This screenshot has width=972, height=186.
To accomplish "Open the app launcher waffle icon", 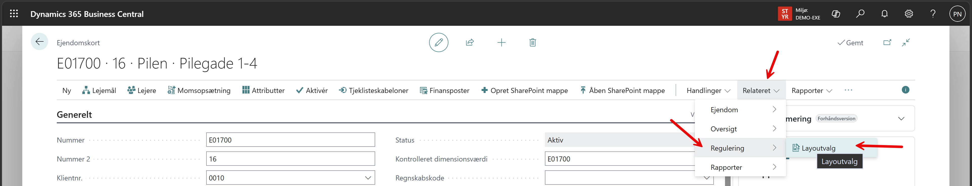I will tap(14, 14).
